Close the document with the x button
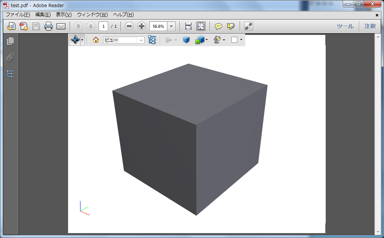The height and width of the screenshot is (238, 384). (377, 15)
